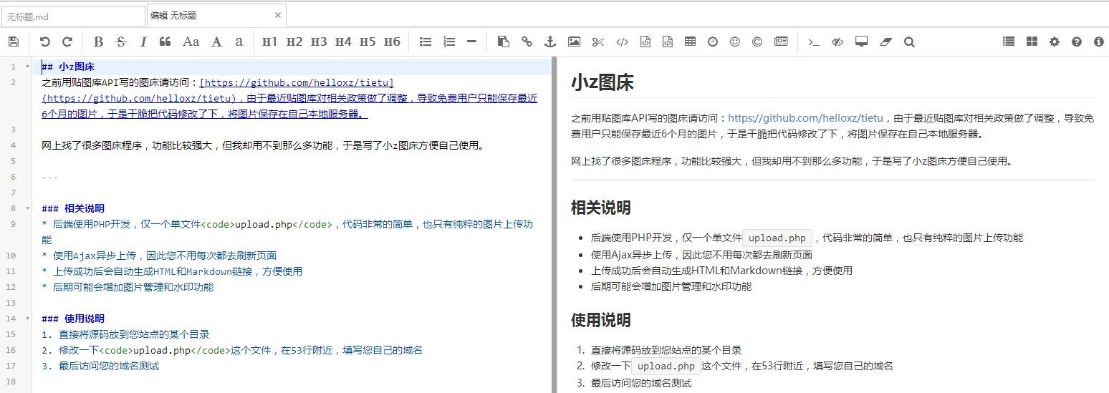The height and width of the screenshot is (393, 1109).
Task: Toggle bold formatting
Action: click(x=99, y=42)
